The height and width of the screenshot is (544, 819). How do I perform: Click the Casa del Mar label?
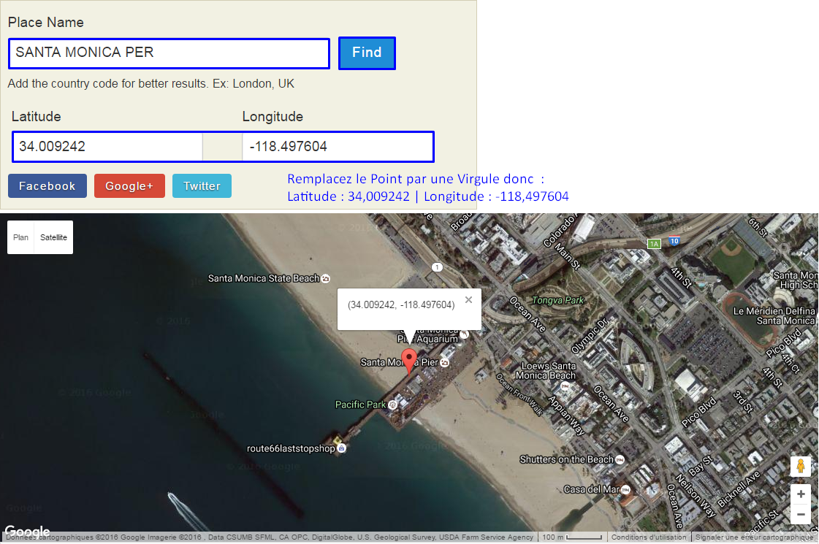(x=591, y=490)
